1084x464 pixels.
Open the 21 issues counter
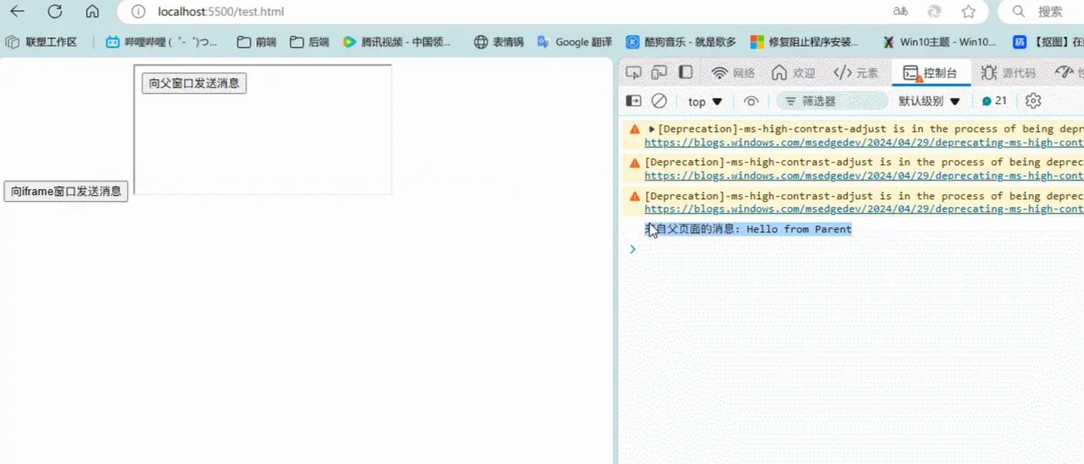tap(995, 101)
